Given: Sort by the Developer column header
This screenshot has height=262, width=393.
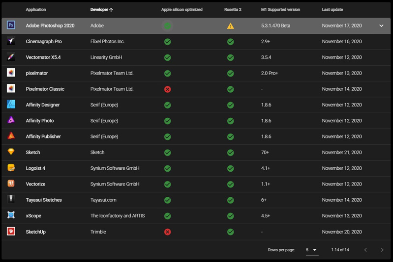Looking at the screenshot, I should point(101,10).
